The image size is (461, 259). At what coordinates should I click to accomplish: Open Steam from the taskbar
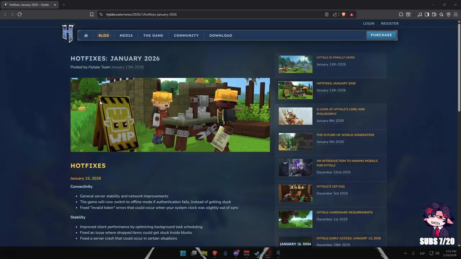tap(257, 253)
